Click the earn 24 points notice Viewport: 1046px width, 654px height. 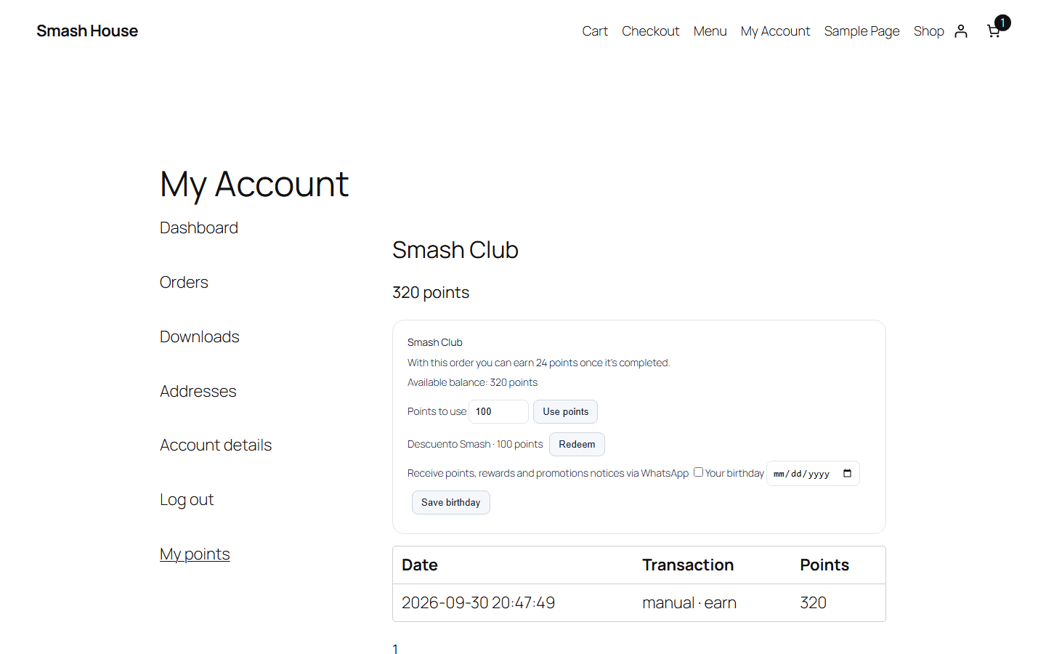point(538,363)
